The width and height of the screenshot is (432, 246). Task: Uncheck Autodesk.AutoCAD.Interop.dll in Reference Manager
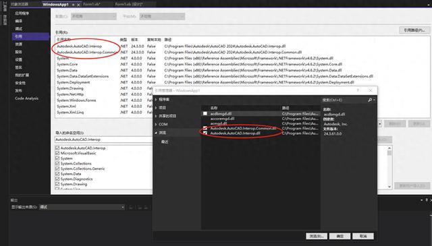click(205, 133)
